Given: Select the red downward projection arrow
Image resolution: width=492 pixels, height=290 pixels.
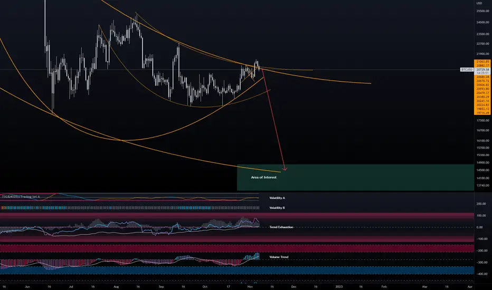Looking at the screenshot, I should click(273, 120).
